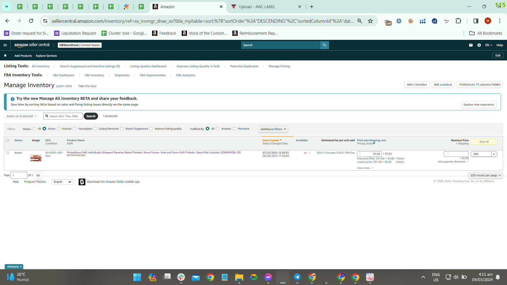Open File Explorer from the taskbar
The height and width of the screenshot is (285, 507).
point(239,277)
